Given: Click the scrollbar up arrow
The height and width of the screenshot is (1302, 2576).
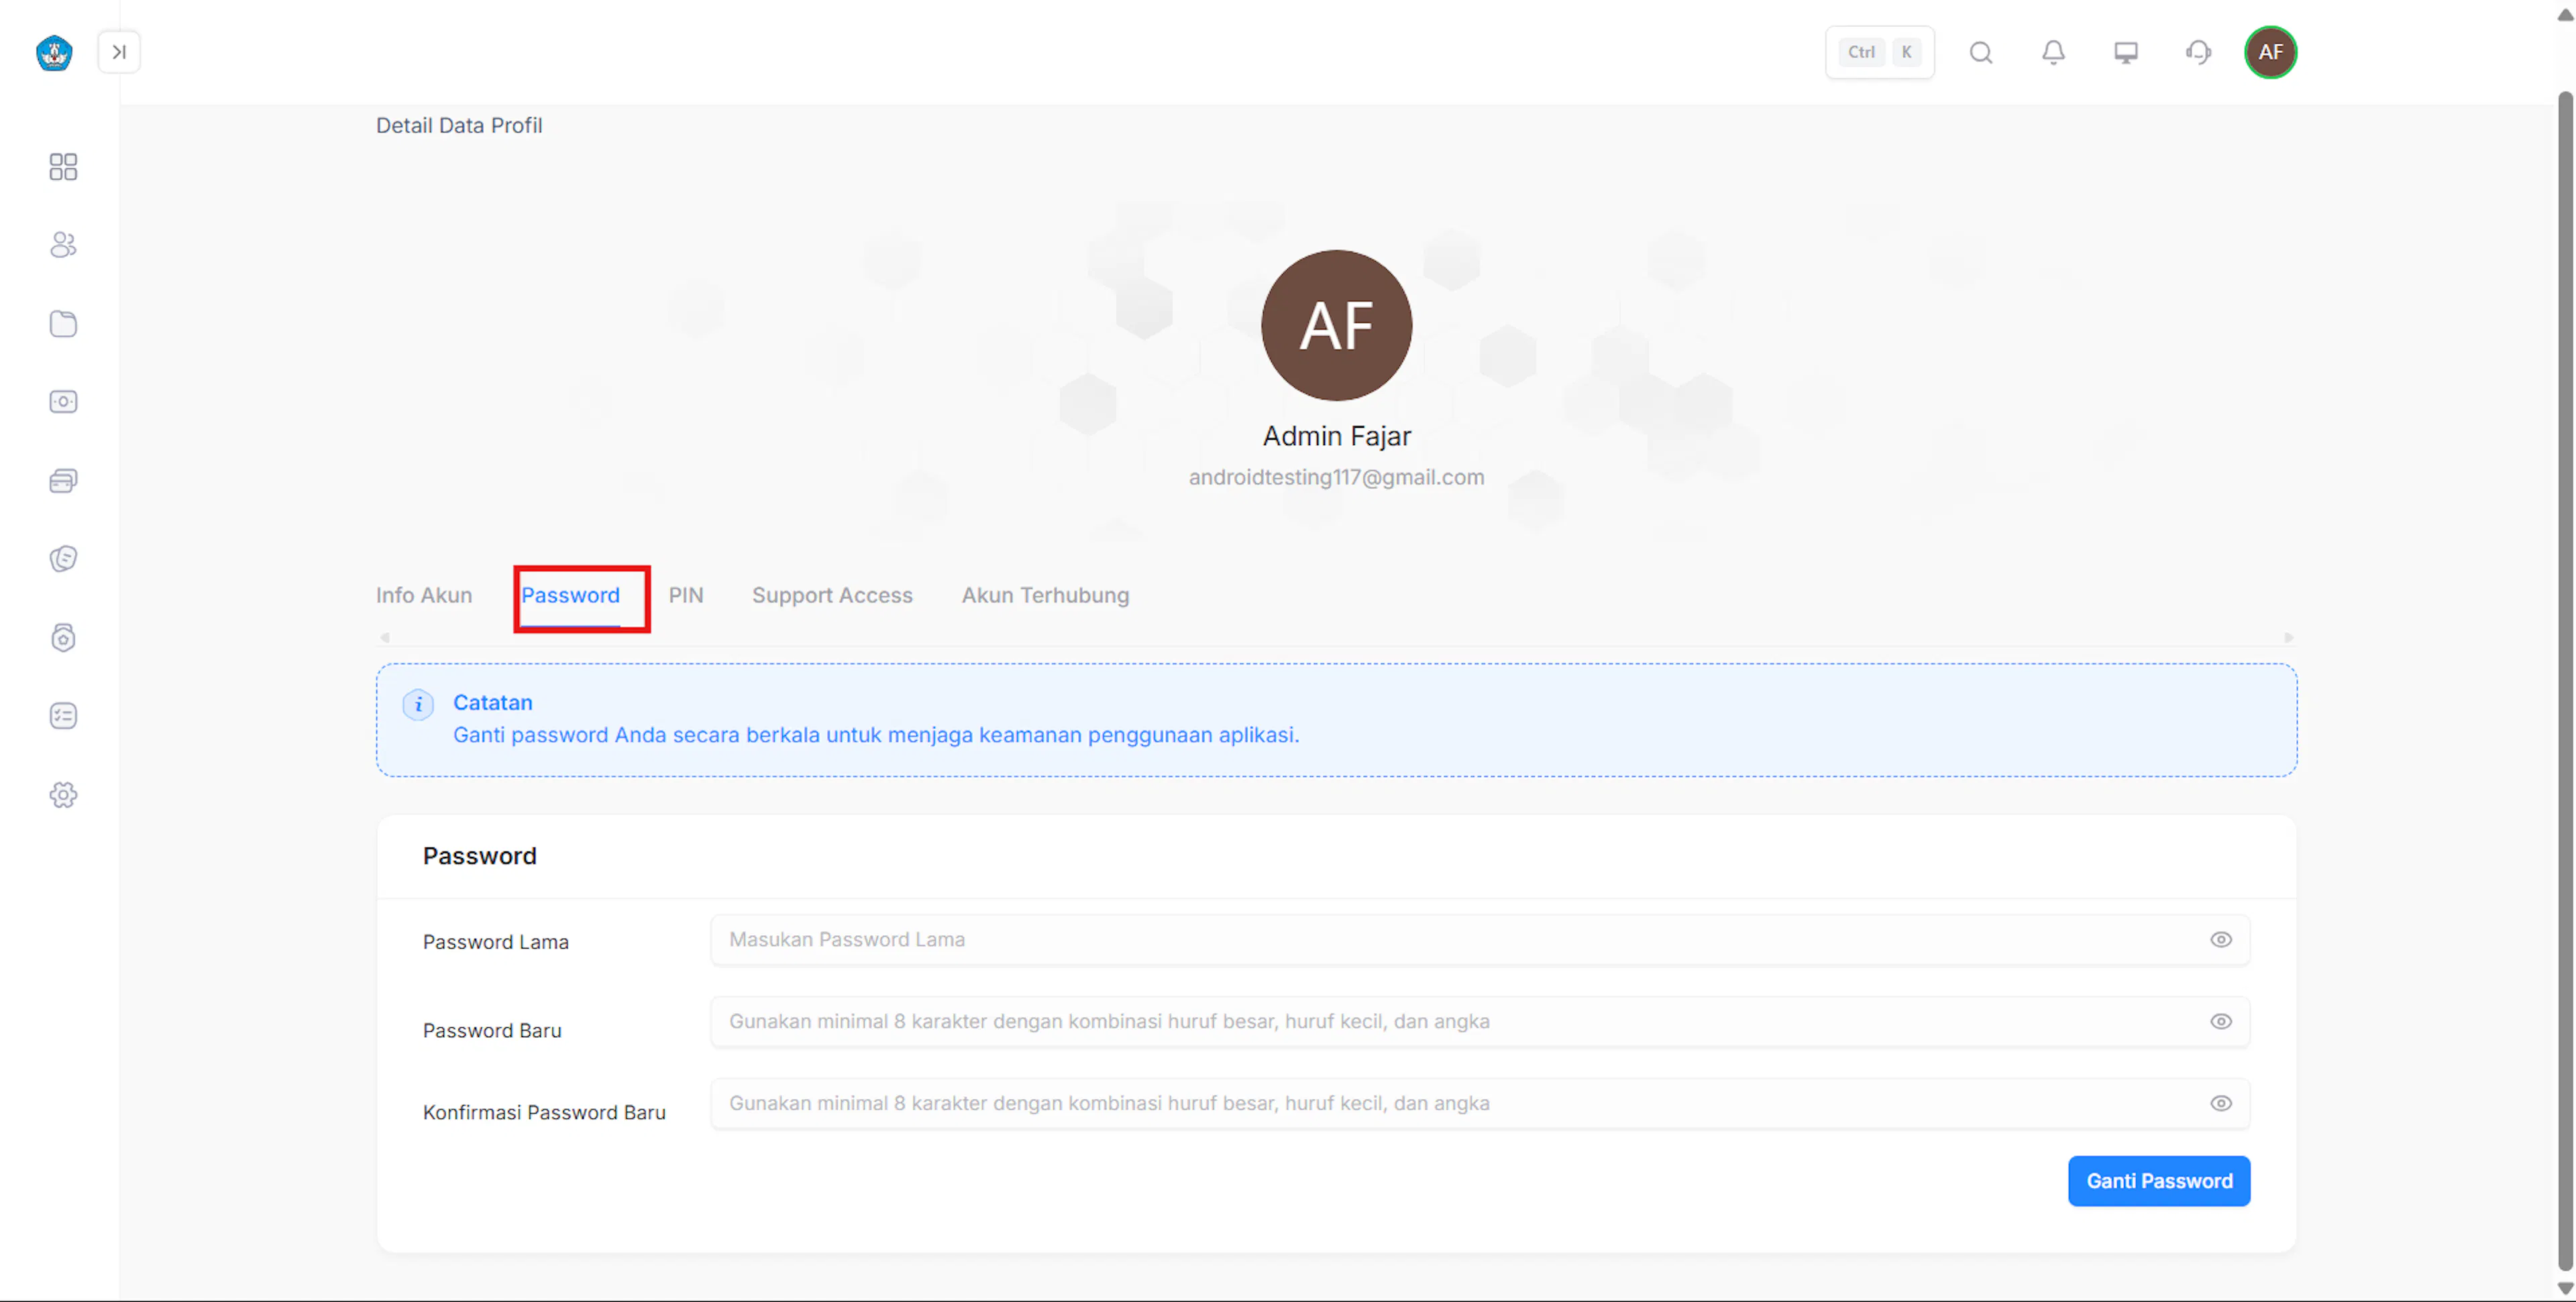Looking at the screenshot, I should 2565,14.
